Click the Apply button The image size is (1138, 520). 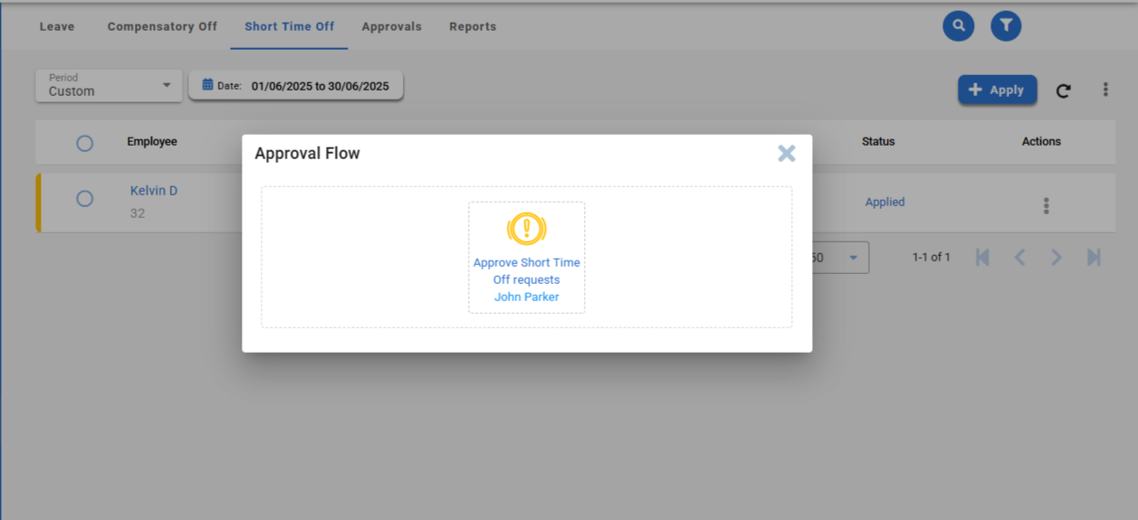997,90
